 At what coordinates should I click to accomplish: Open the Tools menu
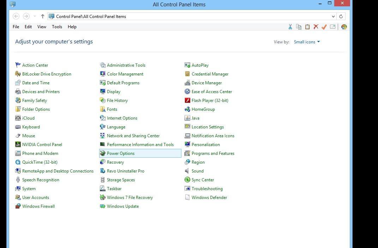pos(57,26)
